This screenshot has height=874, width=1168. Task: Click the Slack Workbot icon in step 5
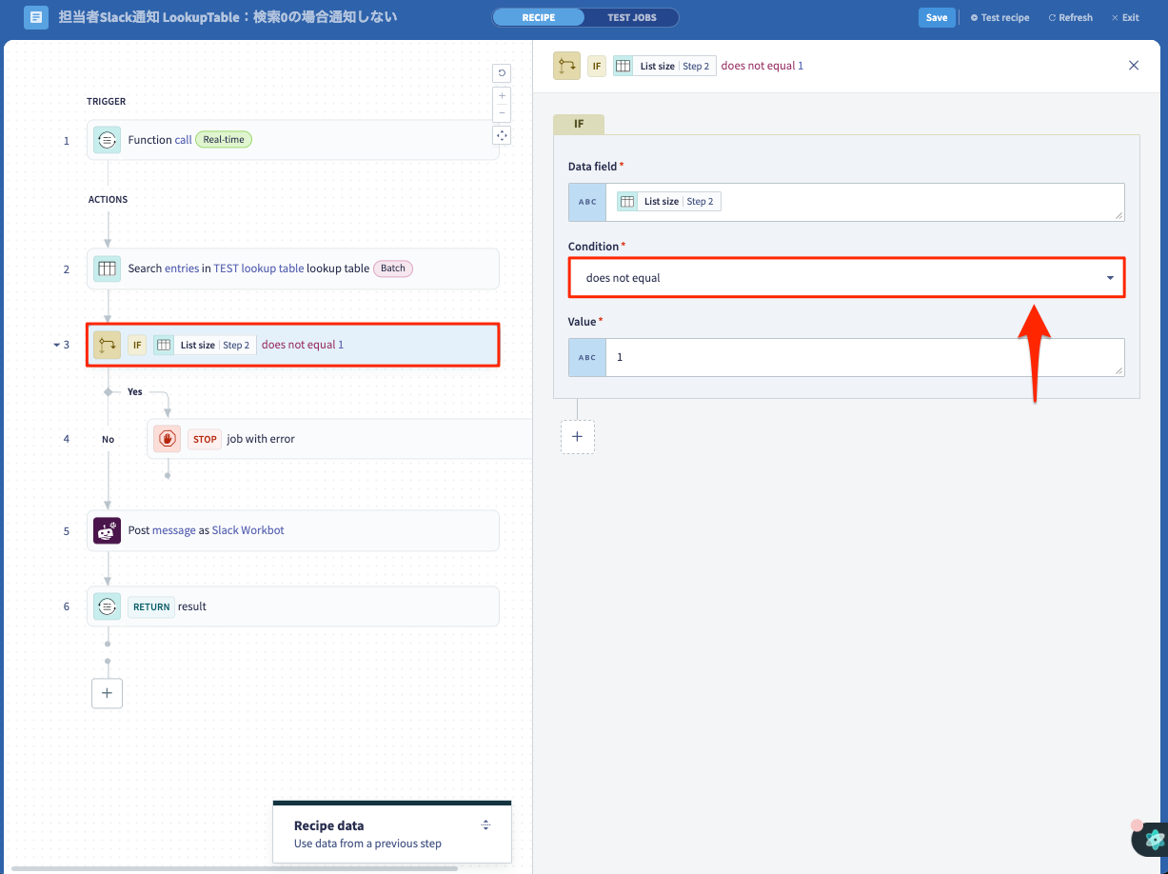[107, 530]
